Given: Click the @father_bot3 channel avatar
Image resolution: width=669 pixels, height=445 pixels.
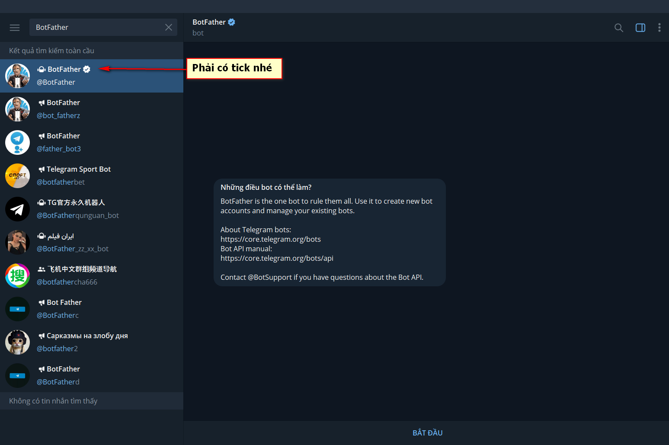Looking at the screenshot, I should point(17,142).
